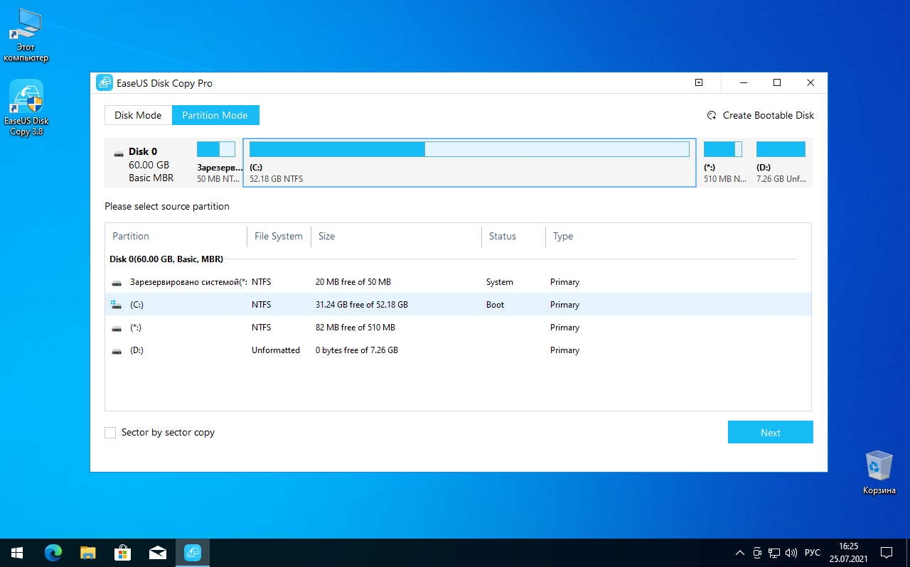This screenshot has width=910, height=567.
Task: Click the drive icon in the (D:) row
Action: (x=117, y=351)
